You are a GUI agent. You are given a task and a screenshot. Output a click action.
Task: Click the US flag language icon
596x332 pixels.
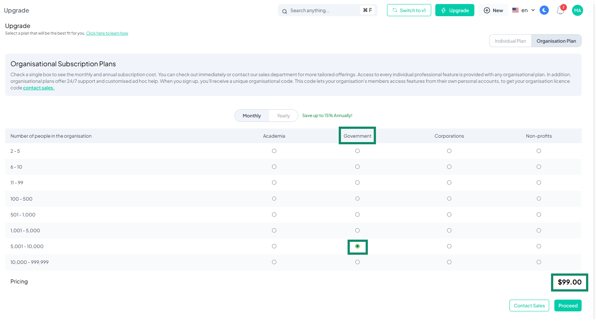[515, 10]
